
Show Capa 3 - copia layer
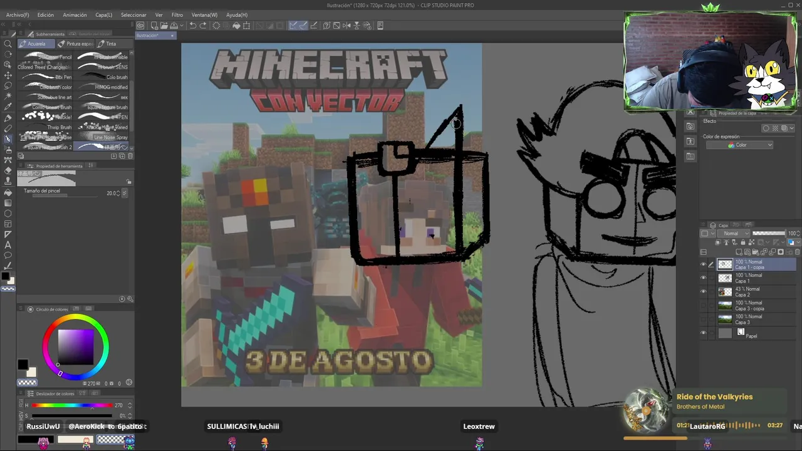point(703,306)
